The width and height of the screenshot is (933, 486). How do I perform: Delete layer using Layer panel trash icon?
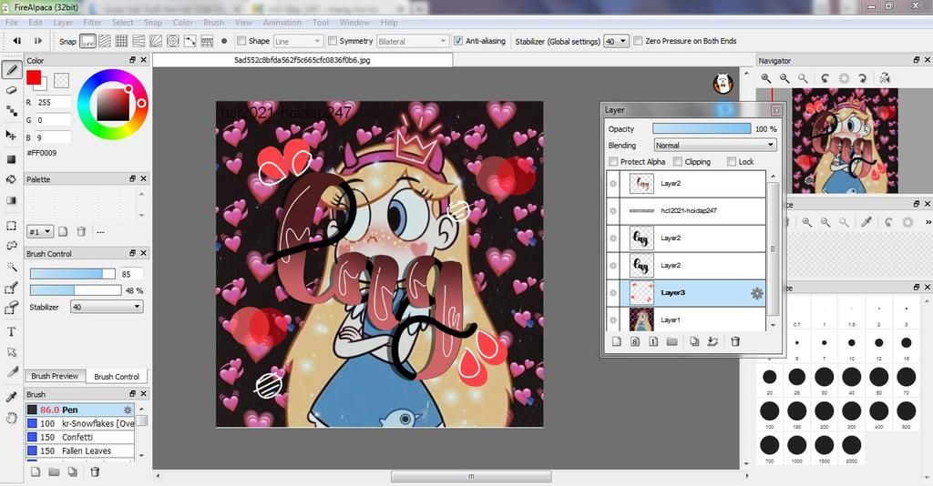735,341
